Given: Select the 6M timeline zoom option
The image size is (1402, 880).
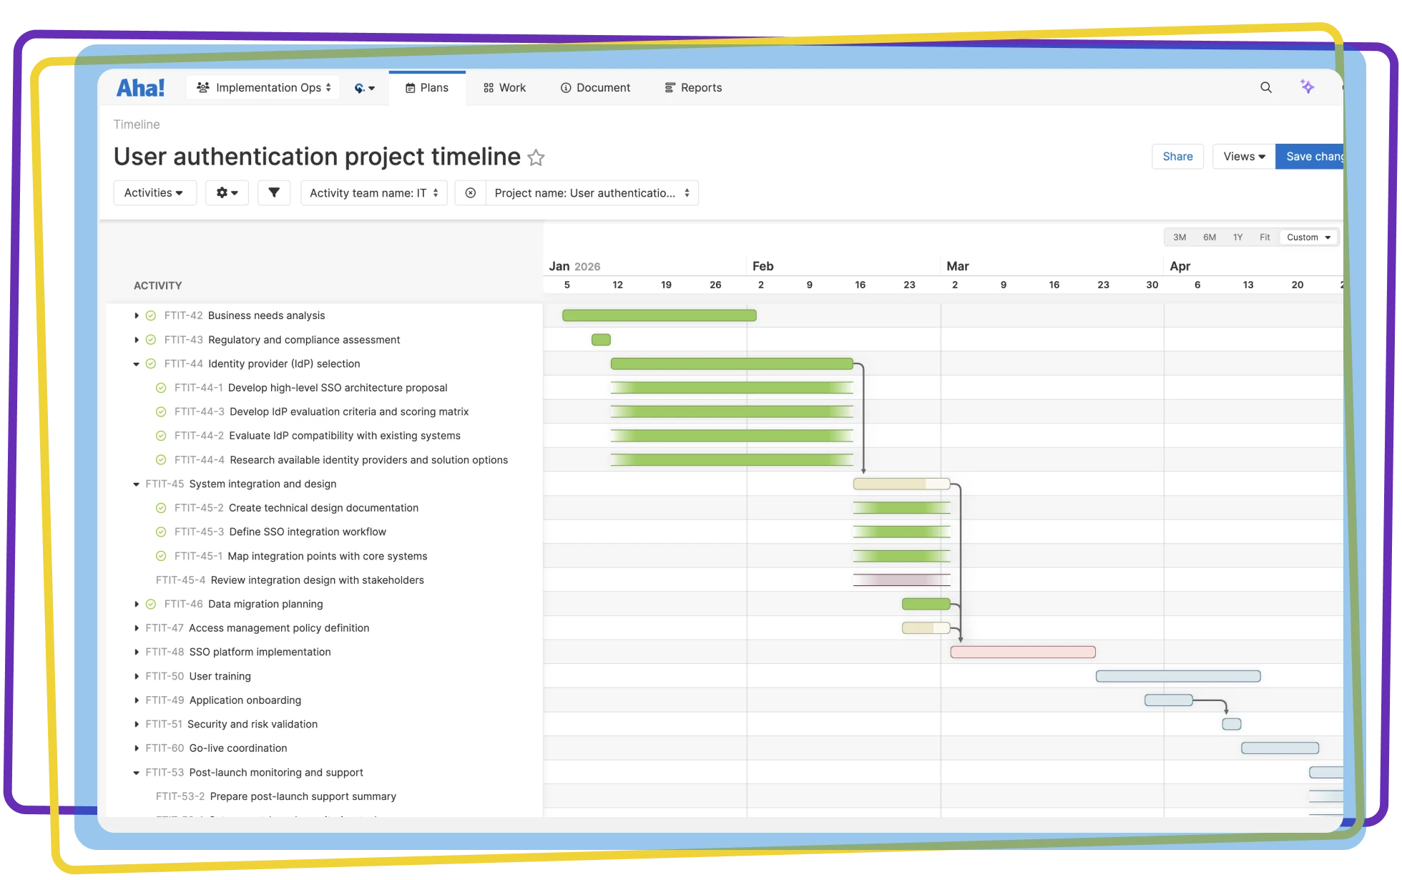Looking at the screenshot, I should point(1209,237).
